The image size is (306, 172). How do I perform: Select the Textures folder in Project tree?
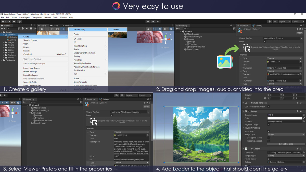coord(11,55)
